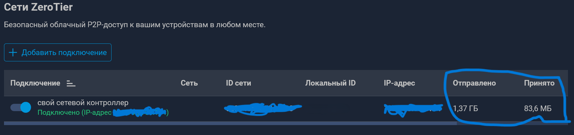The width and height of the screenshot is (574, 135).
Task: Click the green Подключено status text
Action: coord(58,112)
